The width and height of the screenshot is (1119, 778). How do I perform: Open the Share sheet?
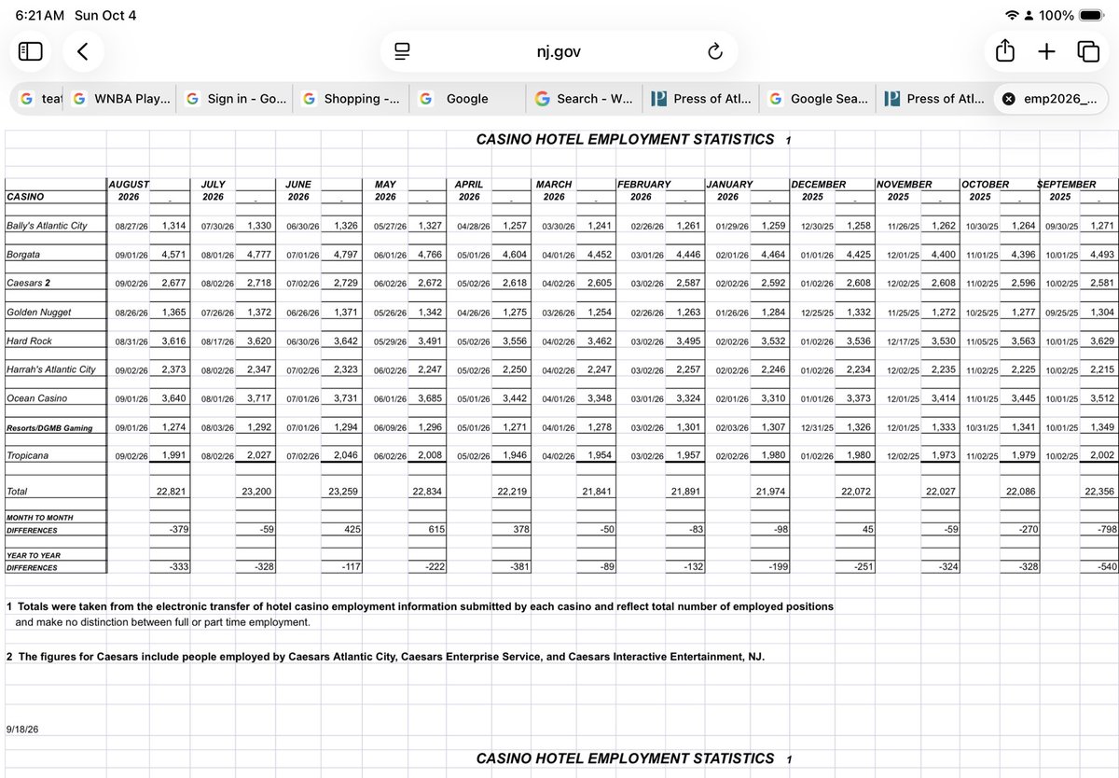coord(1004,51)
